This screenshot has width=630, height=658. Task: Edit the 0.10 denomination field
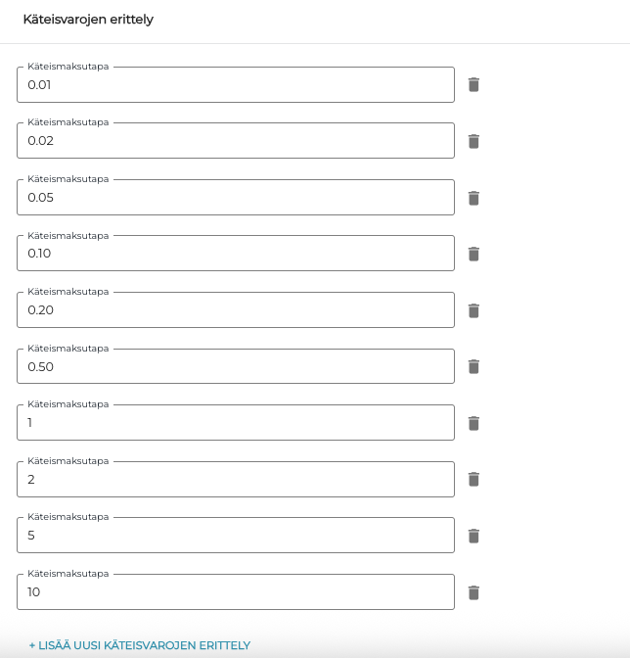coord(235,254)
